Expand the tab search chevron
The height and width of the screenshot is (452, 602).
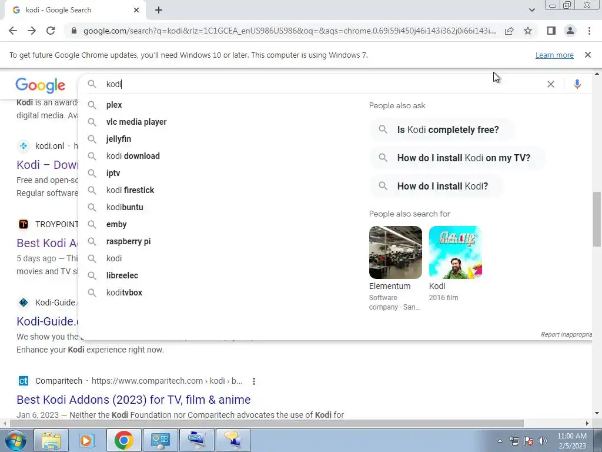coord(531,10)
